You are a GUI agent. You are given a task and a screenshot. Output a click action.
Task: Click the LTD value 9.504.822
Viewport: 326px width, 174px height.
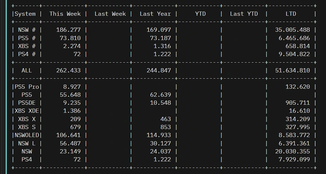pos(294,54)
